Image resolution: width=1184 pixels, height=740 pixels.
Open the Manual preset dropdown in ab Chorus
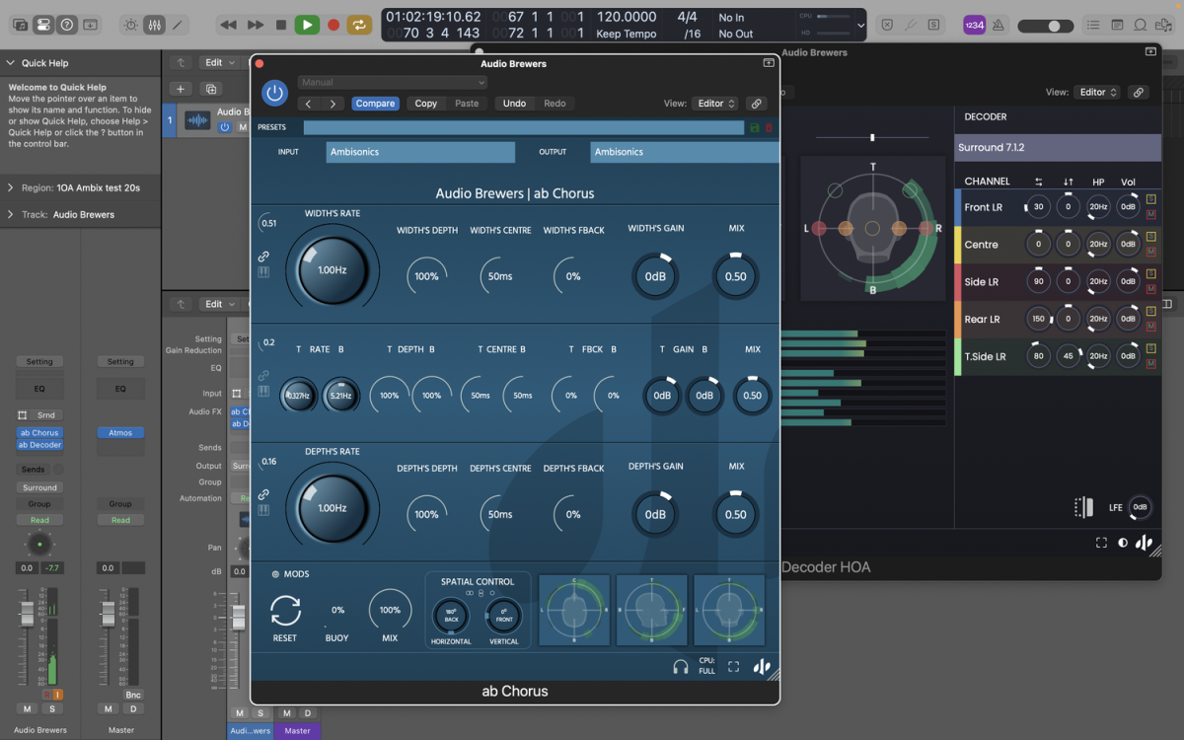(x=392, y=83)
